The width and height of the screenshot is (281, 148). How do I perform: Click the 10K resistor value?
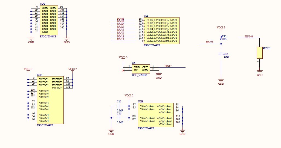point(224,39)
